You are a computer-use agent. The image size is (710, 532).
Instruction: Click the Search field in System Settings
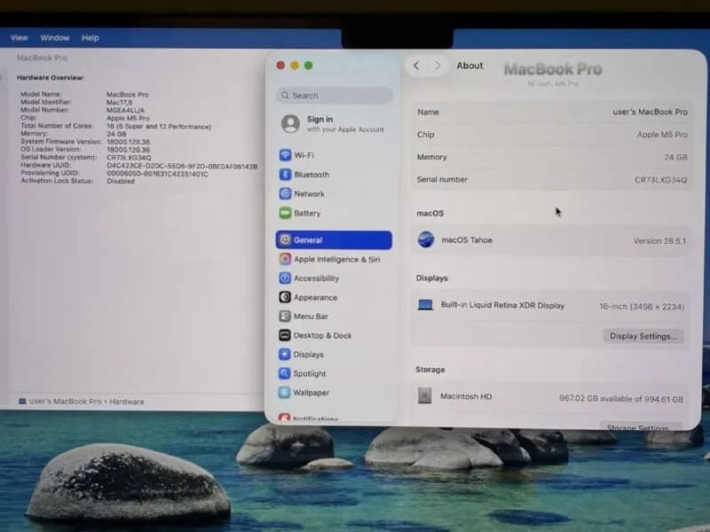tap(335, 96)
